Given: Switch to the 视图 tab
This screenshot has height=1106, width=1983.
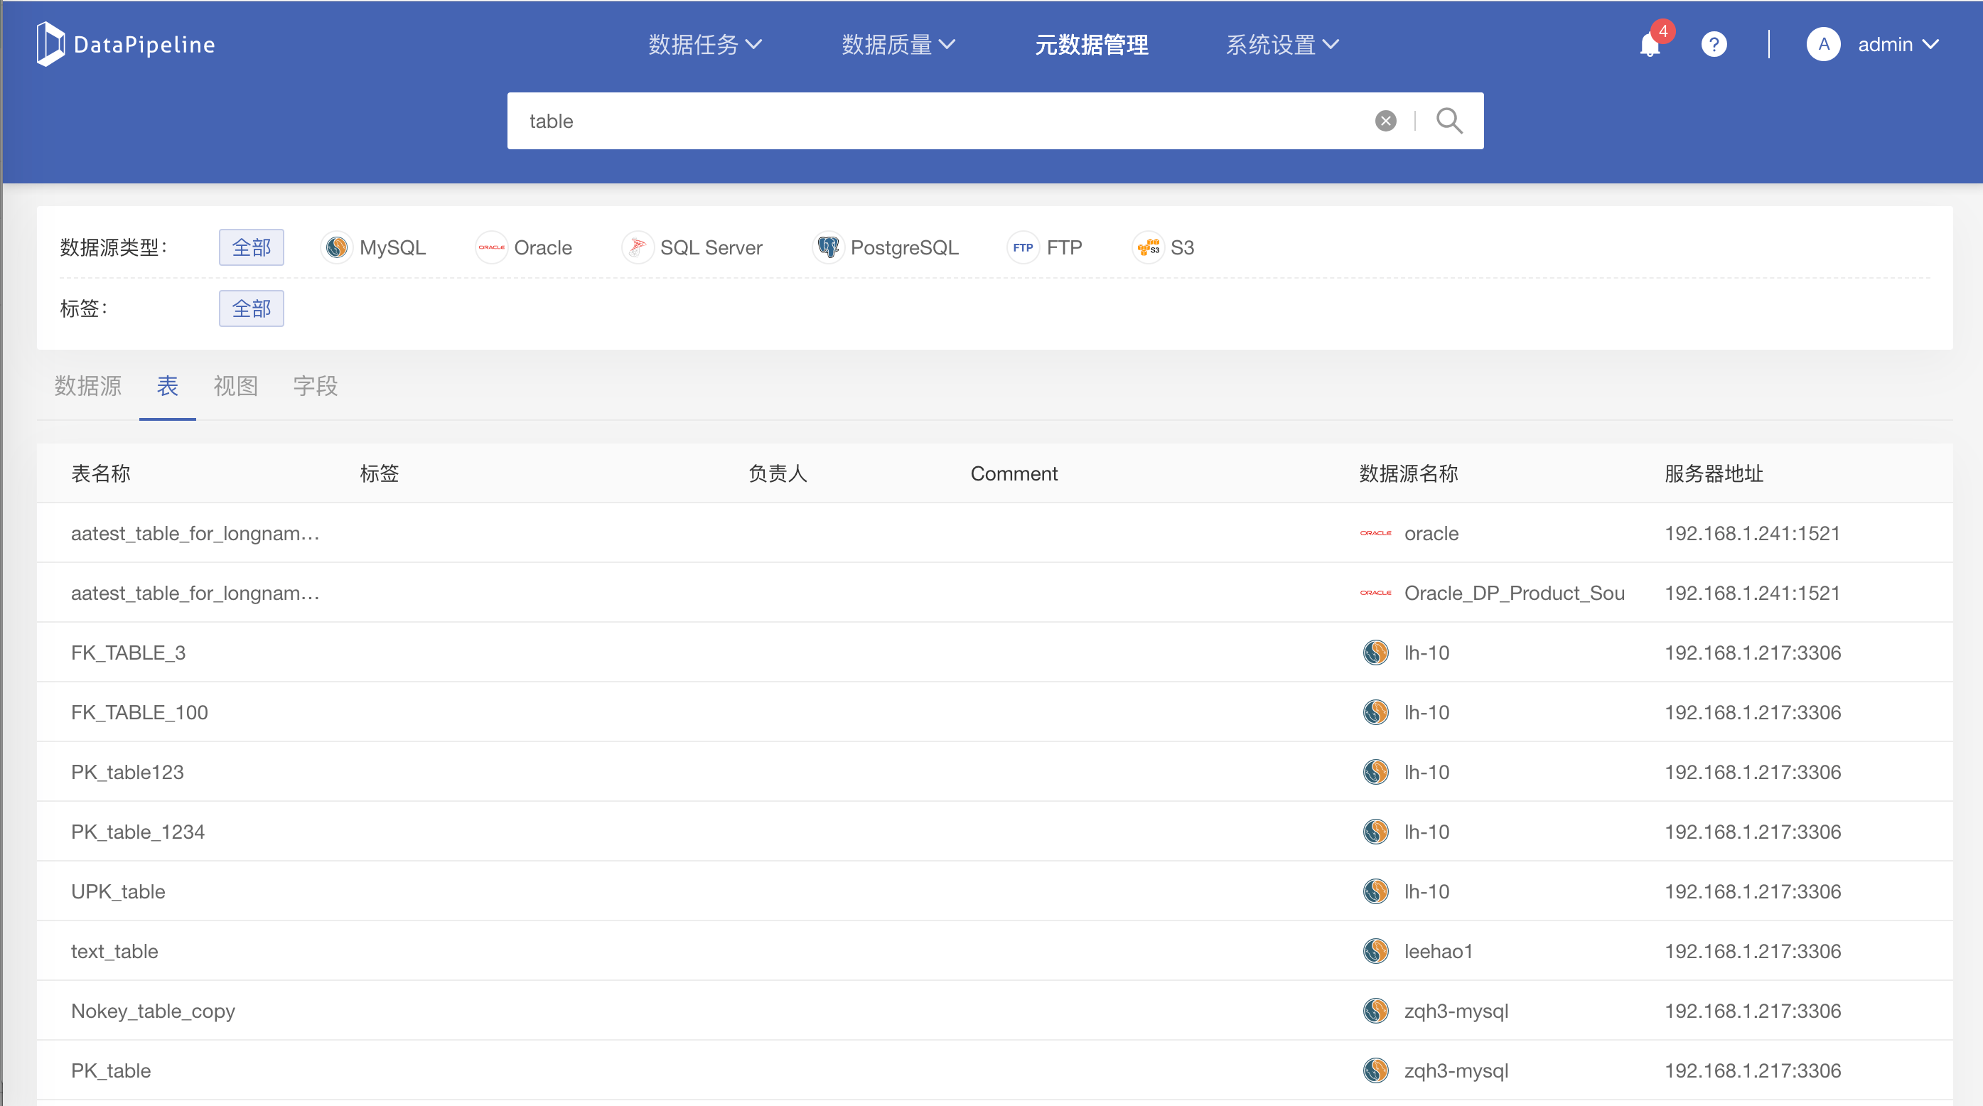Looking at the screenshot, I should tap(235, 385).
